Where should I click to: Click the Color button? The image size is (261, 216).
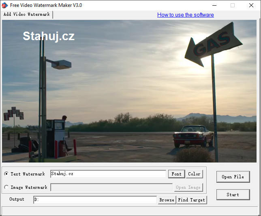[x=194, y=174]
